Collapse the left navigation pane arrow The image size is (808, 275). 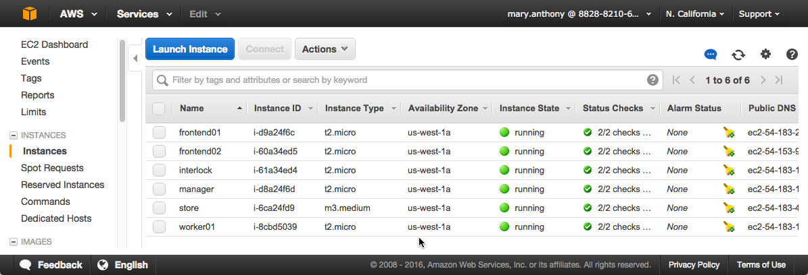[135, 59]
